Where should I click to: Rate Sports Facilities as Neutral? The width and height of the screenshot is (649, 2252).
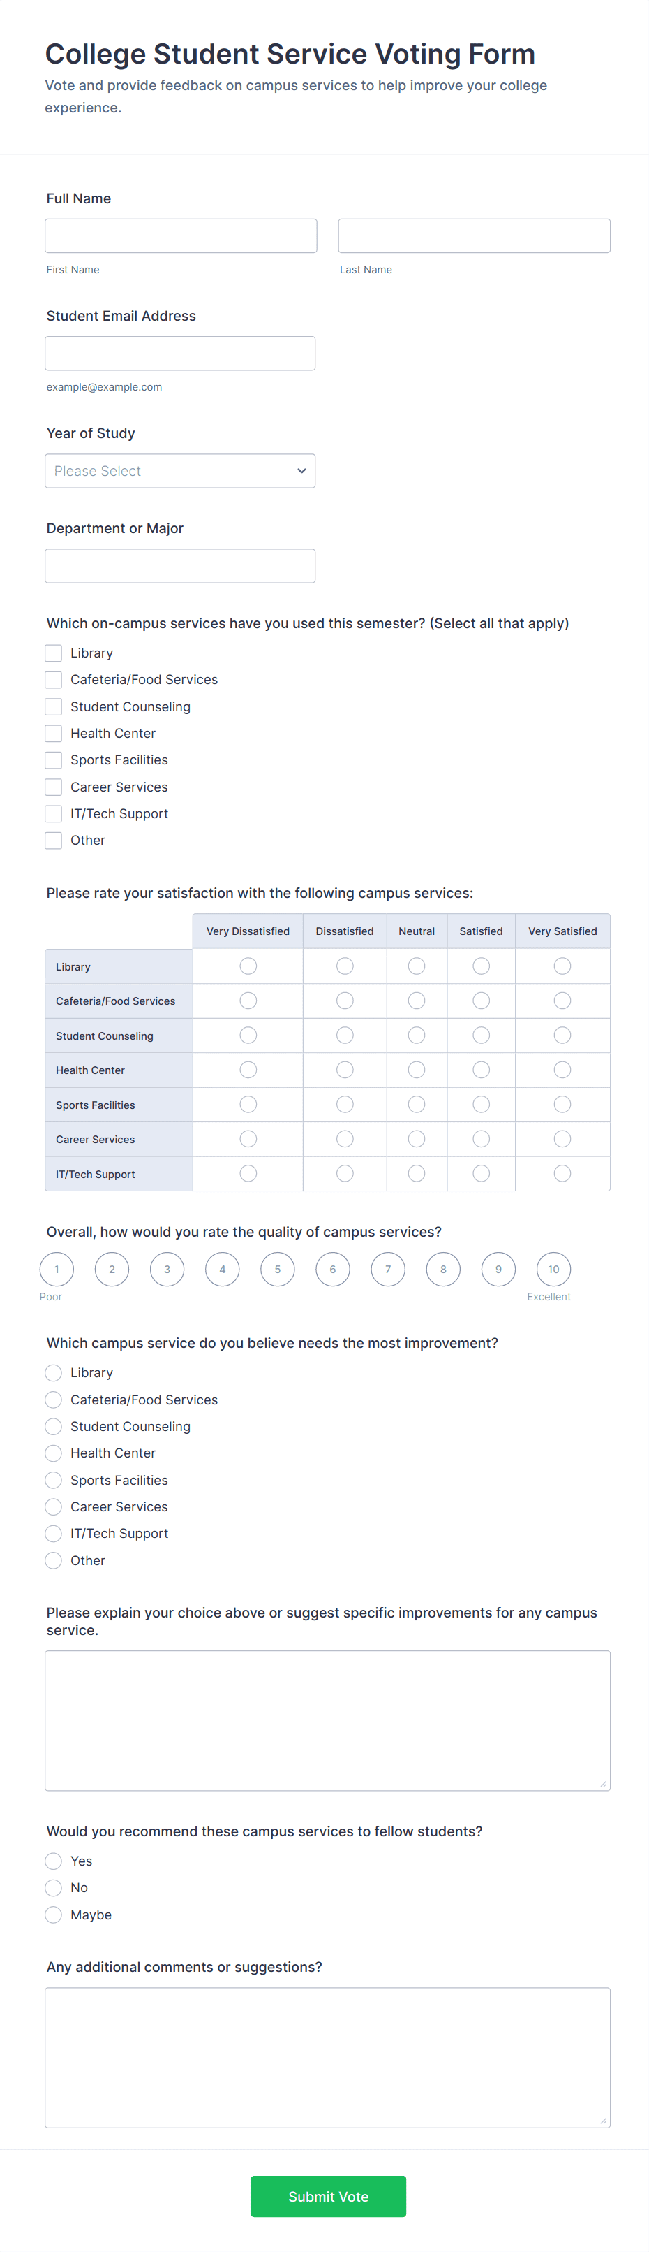(417, 1104)
